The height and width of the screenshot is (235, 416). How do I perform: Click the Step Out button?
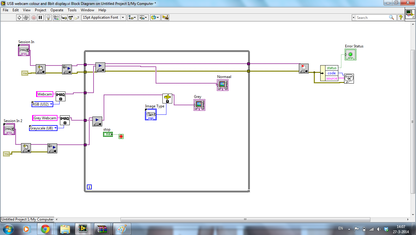77,17
